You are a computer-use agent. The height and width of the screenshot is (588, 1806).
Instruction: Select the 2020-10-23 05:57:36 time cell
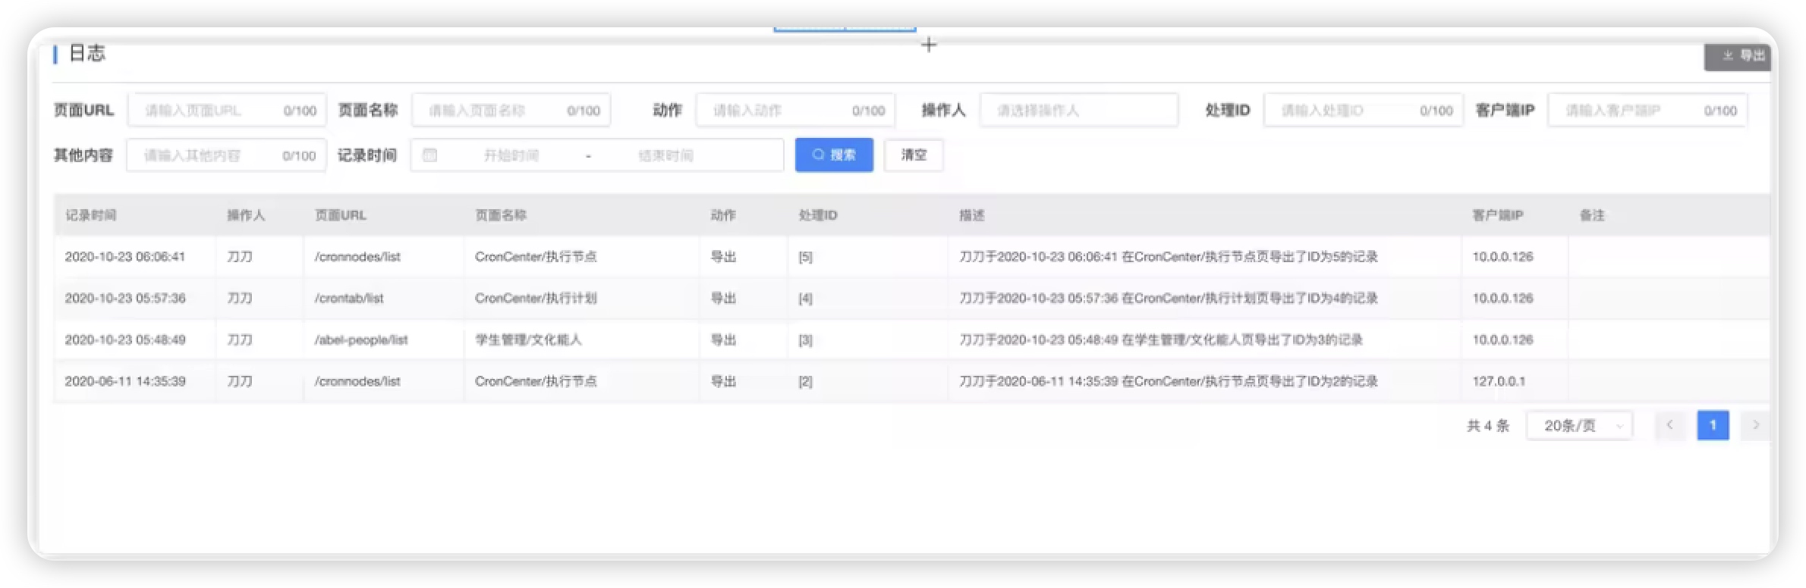click(125, 299)
